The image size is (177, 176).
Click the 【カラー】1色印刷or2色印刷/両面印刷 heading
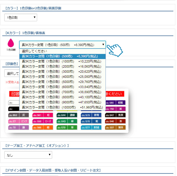pos(33,8)
